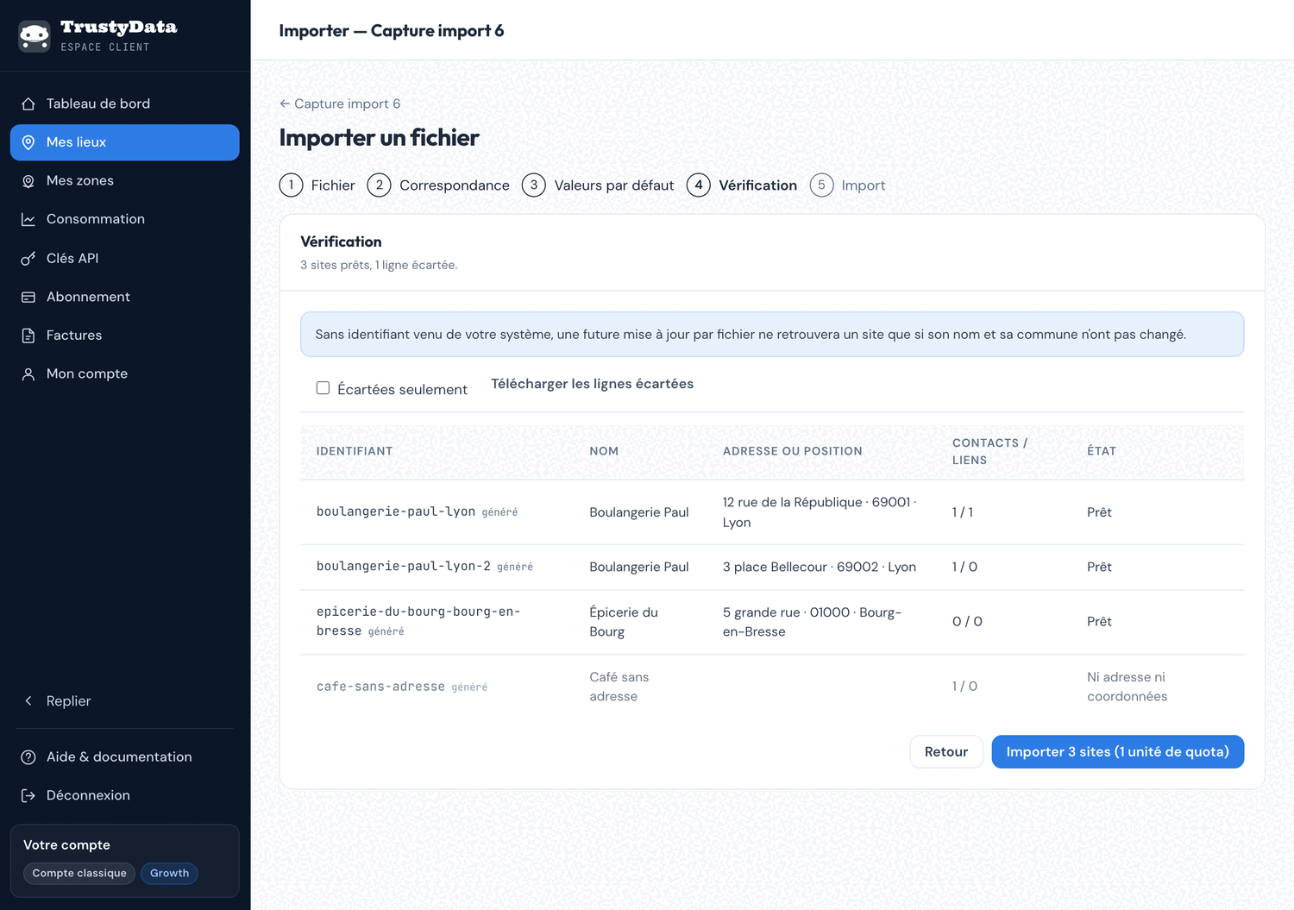Screen dimensions: 1294x910
Task: Click the Compte classique badge
Action: click(x=79, y=873)
